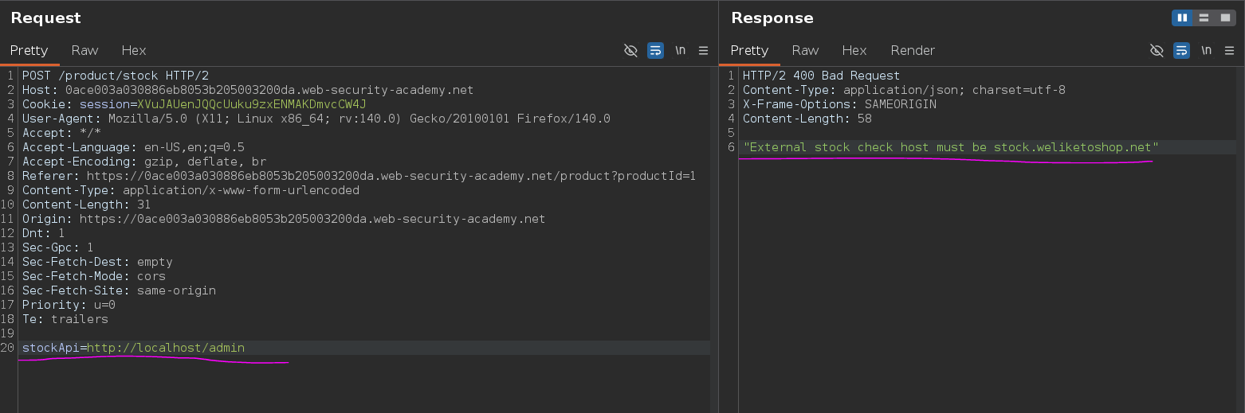This screenshot has width=1245, height=413.
Task: Open the Response Render tab
Action: click(913, 50)
